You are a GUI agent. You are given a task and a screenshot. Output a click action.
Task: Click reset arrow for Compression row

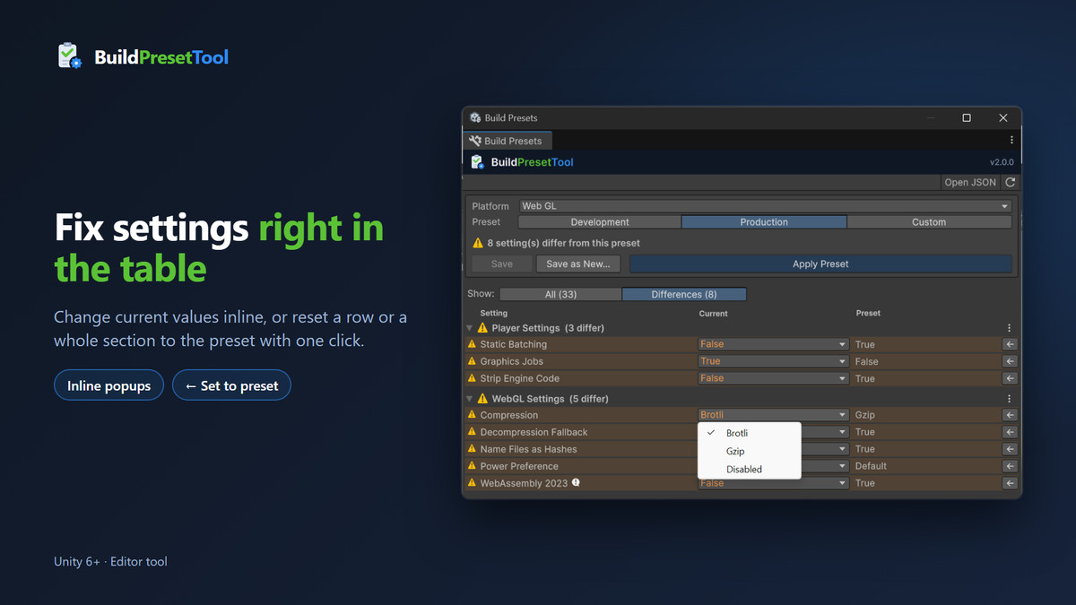[x=1010, y=415]
